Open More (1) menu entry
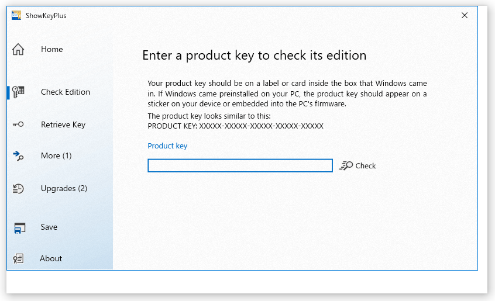Viewport: 495px width, 301px height. [x=56, y=155]
